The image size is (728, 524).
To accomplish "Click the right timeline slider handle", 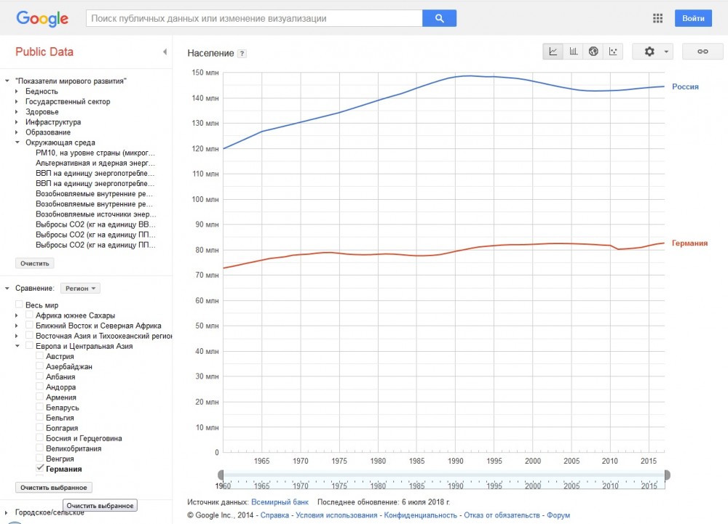I will click(x=667, y=475).
